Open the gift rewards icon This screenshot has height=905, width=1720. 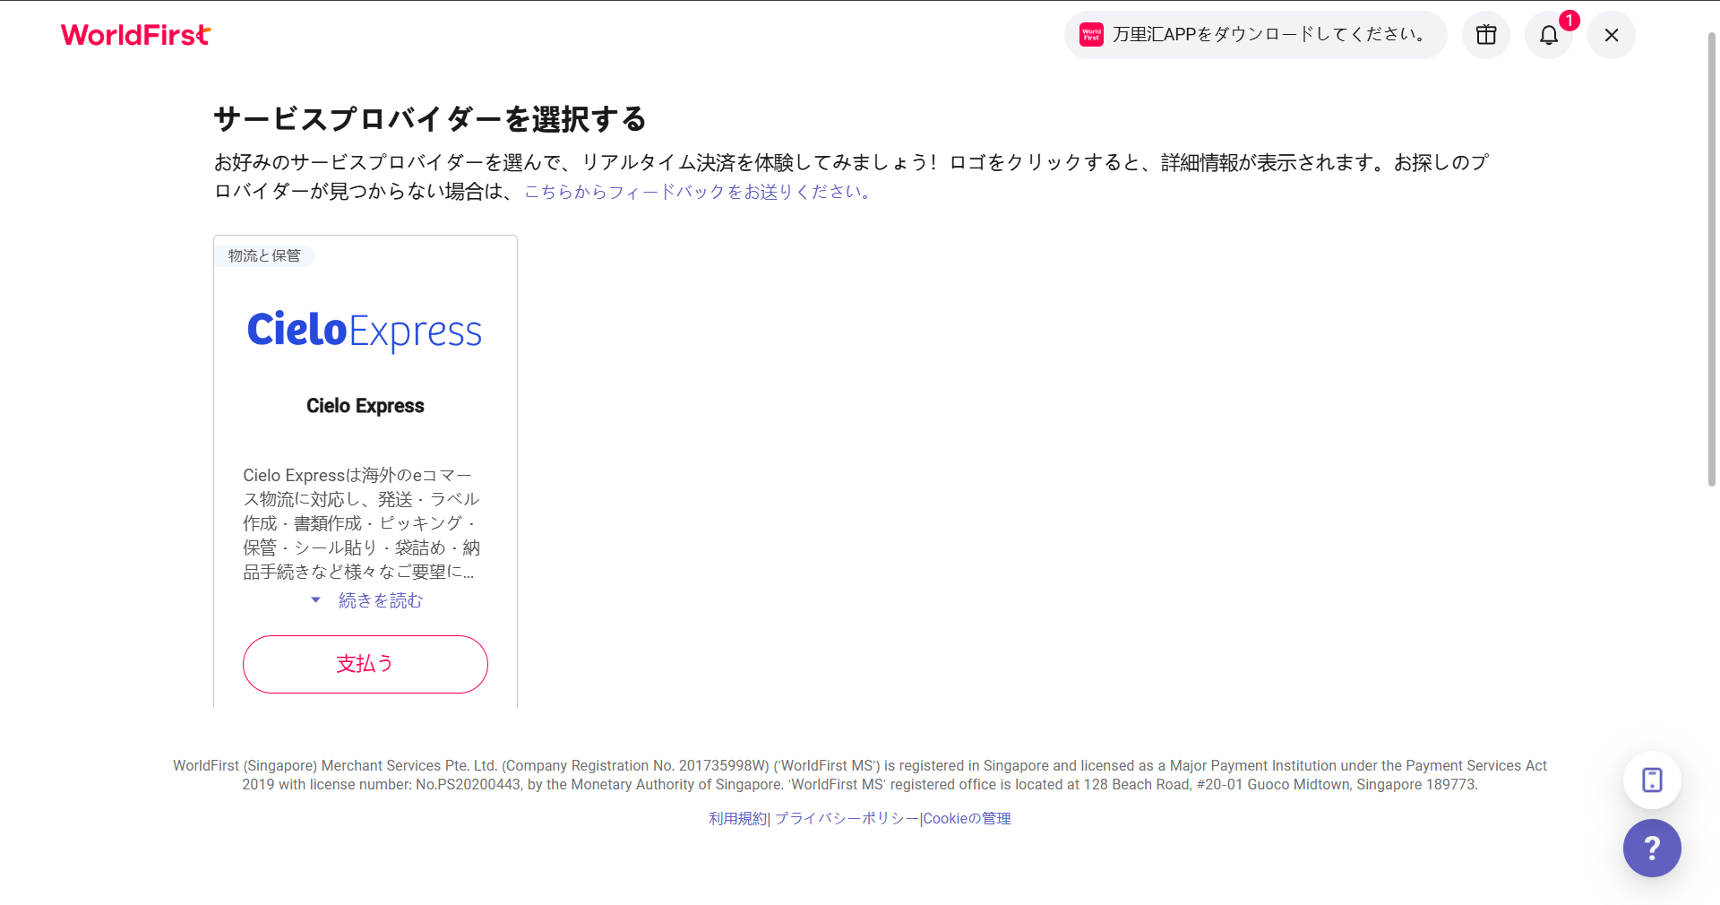(x=1486, y=35)
